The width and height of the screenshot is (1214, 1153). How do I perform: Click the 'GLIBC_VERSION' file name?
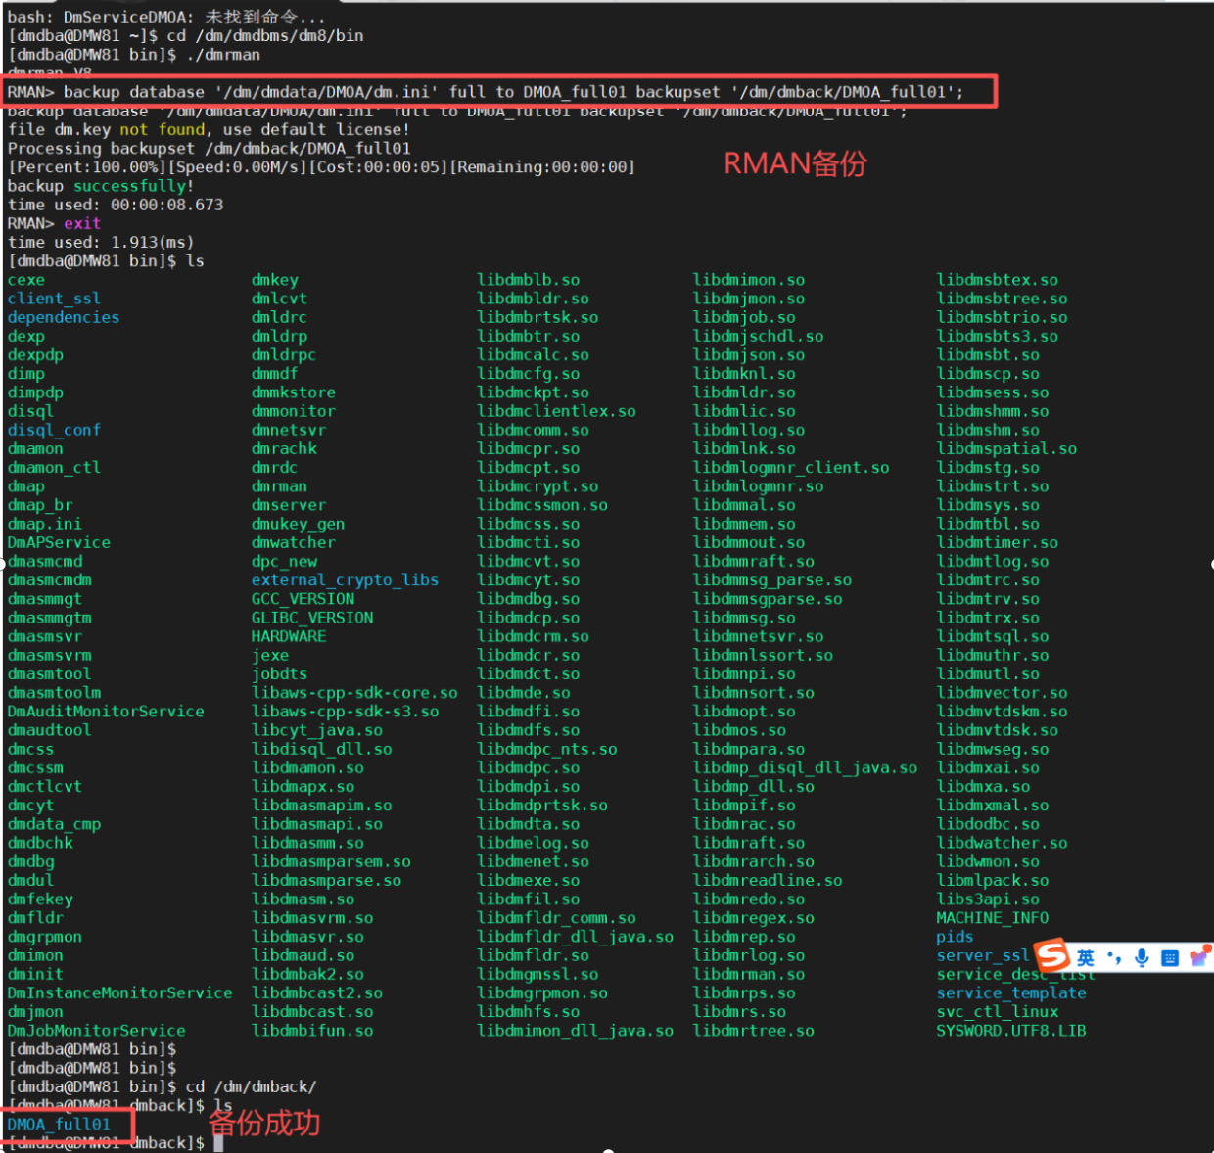(x=312, y=618)
